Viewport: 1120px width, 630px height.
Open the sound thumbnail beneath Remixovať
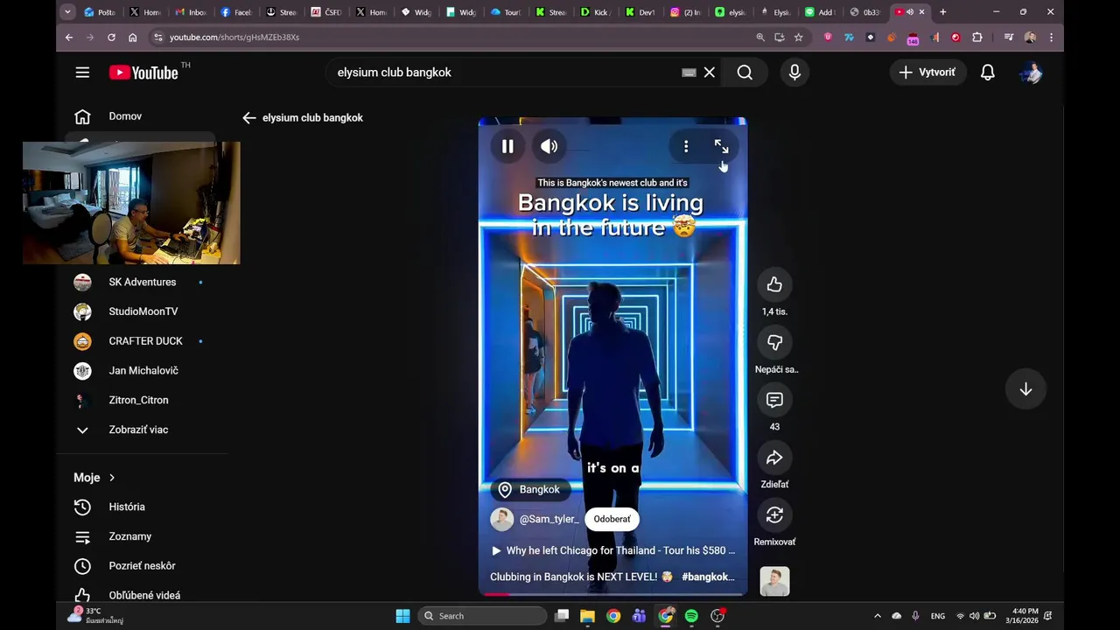coord(774,582)
